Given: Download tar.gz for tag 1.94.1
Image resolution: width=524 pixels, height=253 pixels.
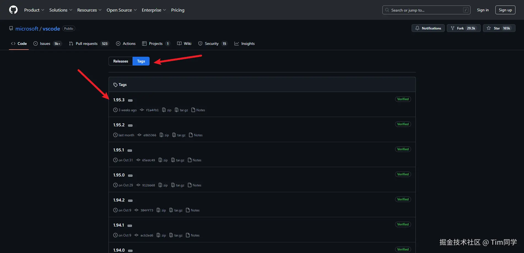Looking at the screenshot, I should [176, 235].
